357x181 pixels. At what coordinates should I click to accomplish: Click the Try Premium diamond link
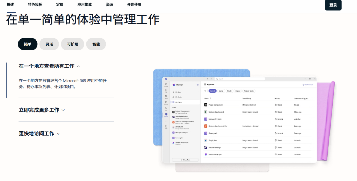pos(308,85)
